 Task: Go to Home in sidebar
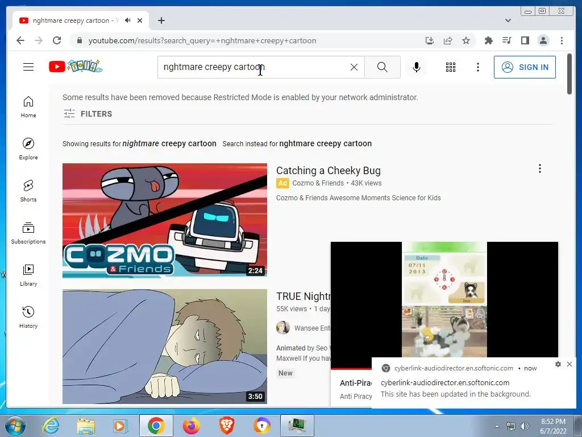pos(28,107)
